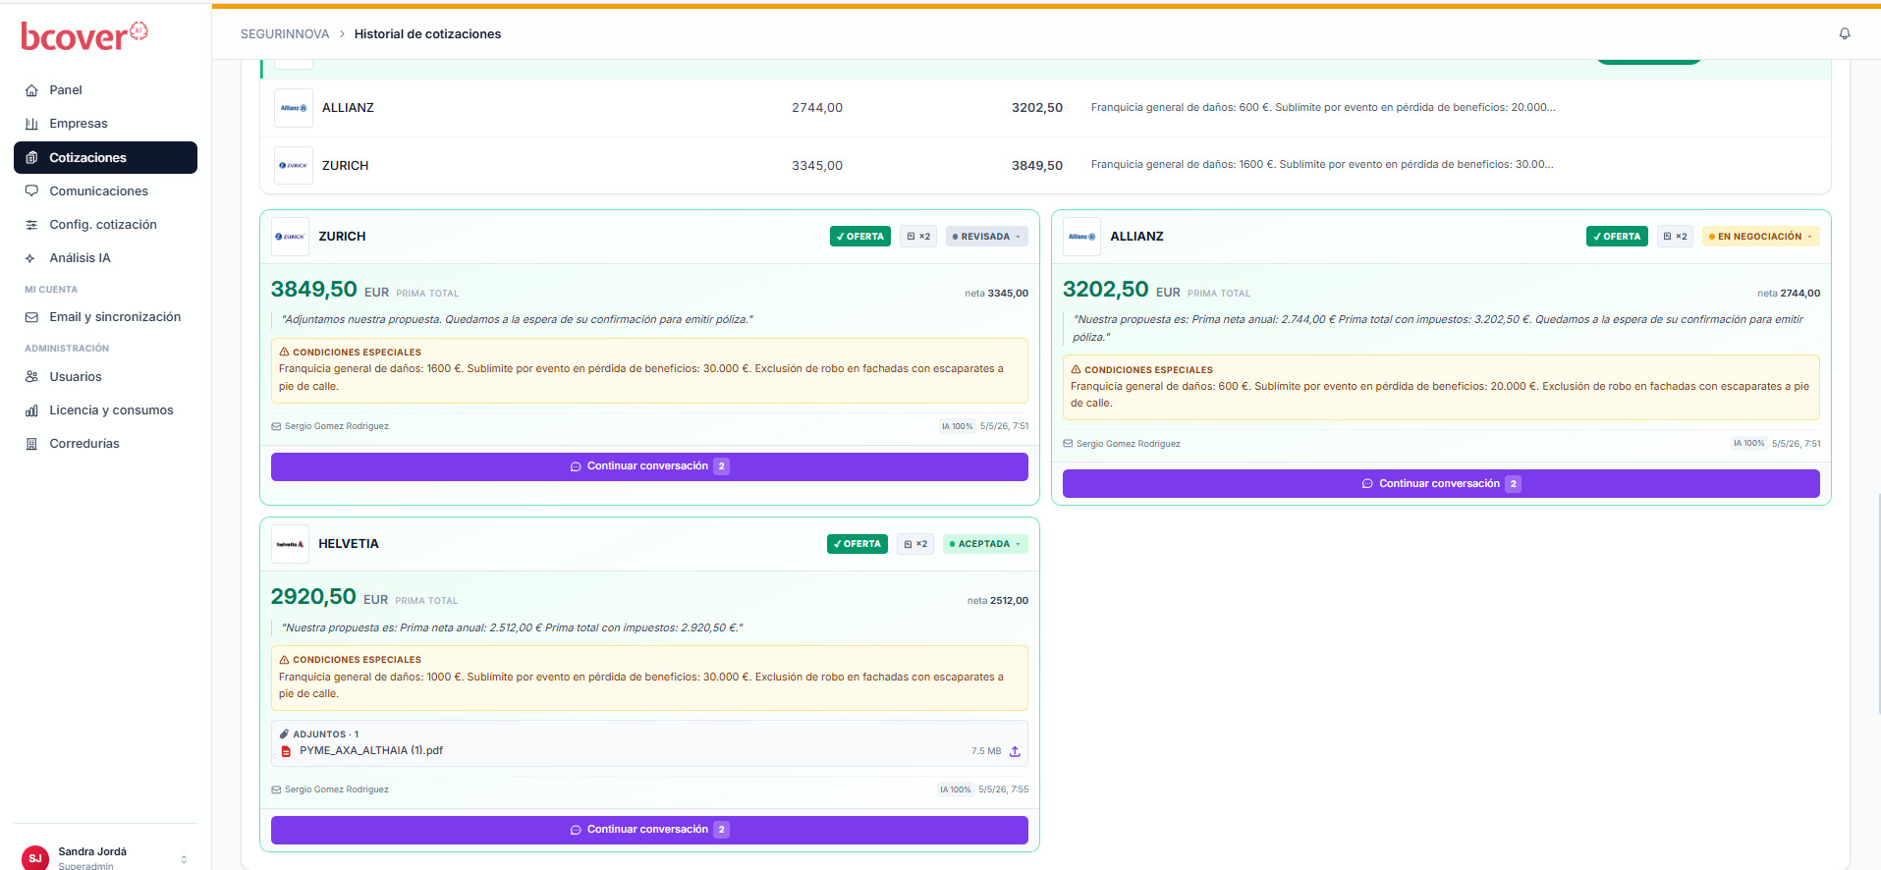The width and height of the screenshot is (1881, 870).
Task: Click the Condiciones Especiales box on the HELVETIA card
Action: [x=649, y=678]
